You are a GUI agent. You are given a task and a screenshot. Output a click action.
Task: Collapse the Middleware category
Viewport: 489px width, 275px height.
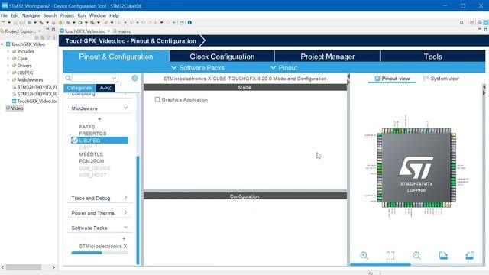click(x=125, y=108)
